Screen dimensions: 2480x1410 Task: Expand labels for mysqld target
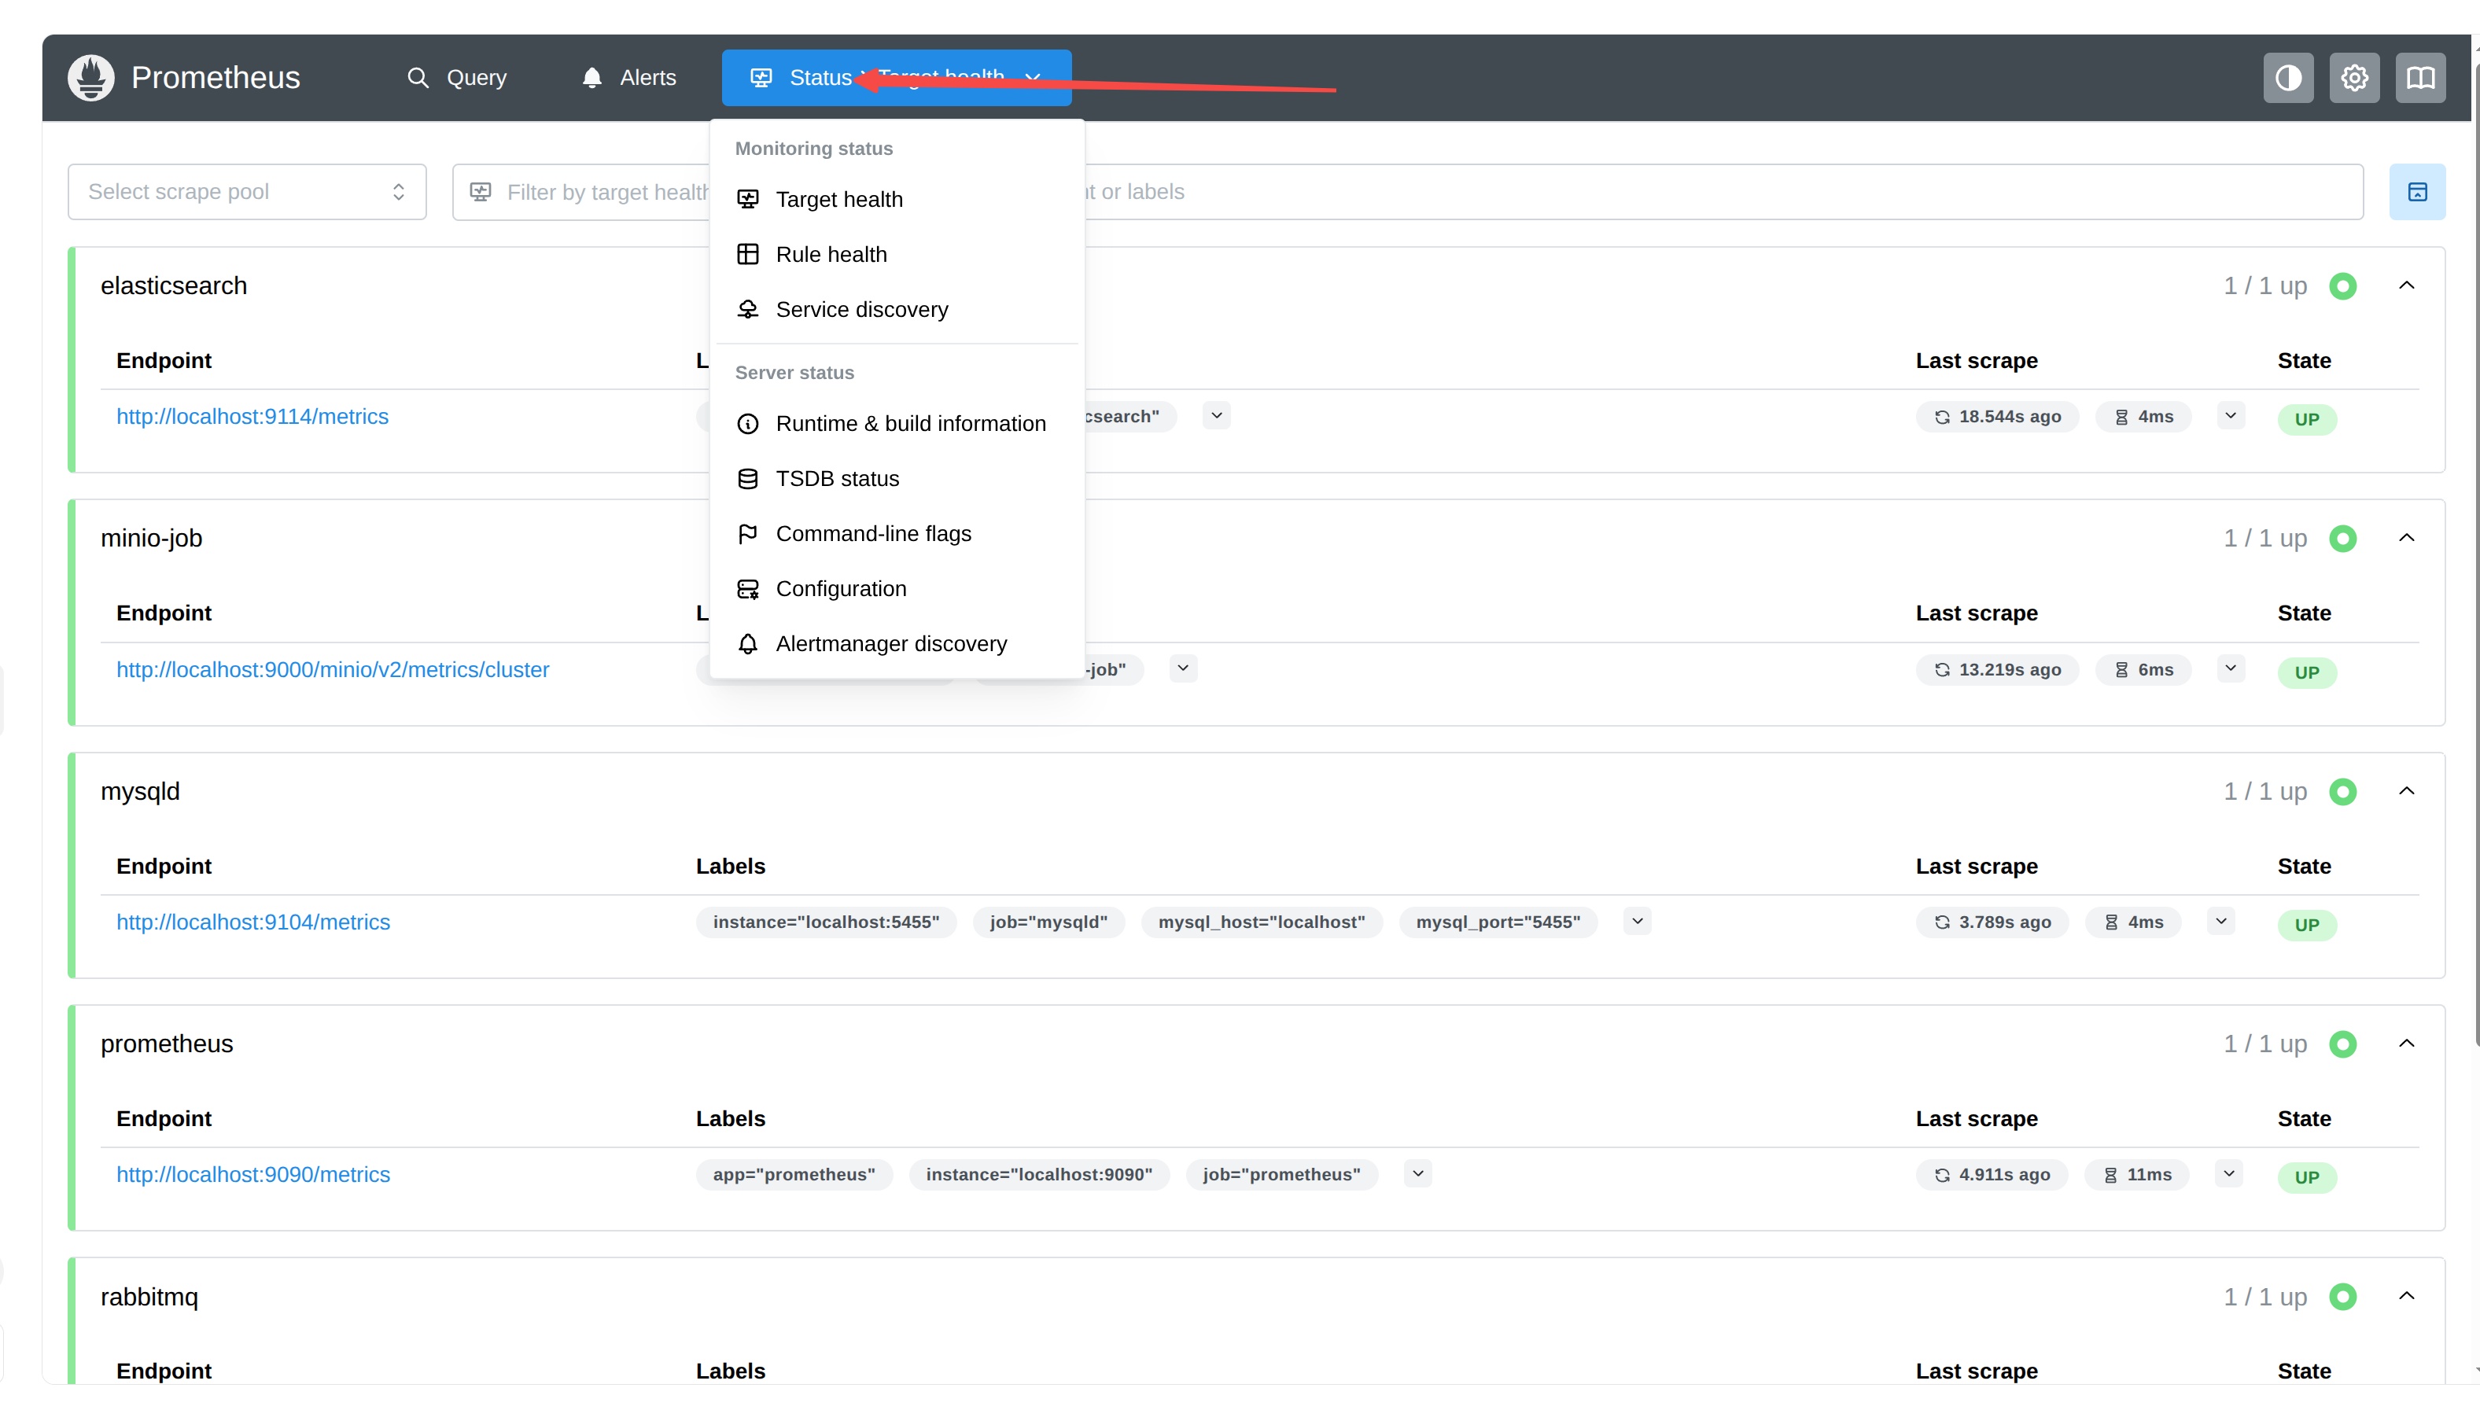1638,922
